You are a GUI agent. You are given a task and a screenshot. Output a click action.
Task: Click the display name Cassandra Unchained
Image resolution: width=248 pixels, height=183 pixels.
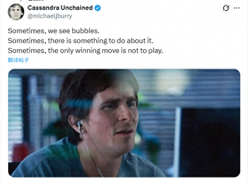(60, 8)
